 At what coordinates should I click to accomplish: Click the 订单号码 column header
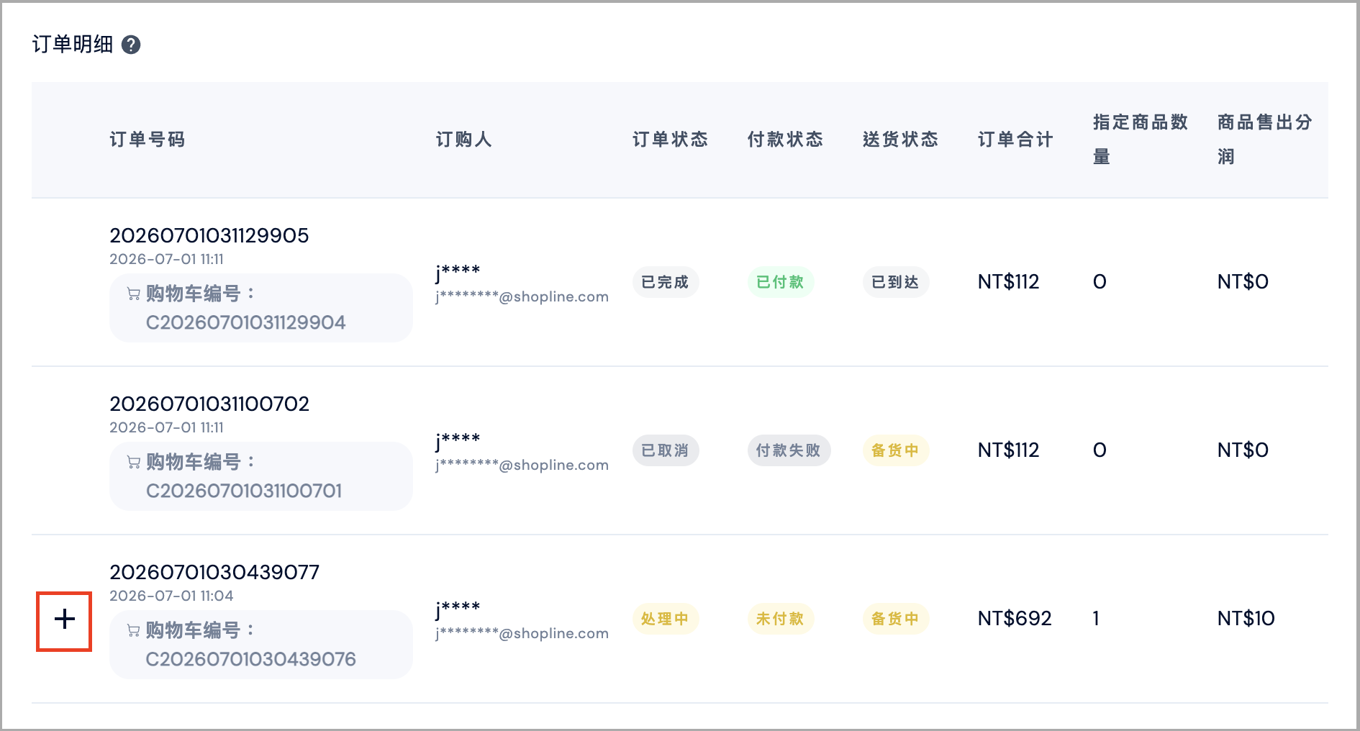[148, 140]
